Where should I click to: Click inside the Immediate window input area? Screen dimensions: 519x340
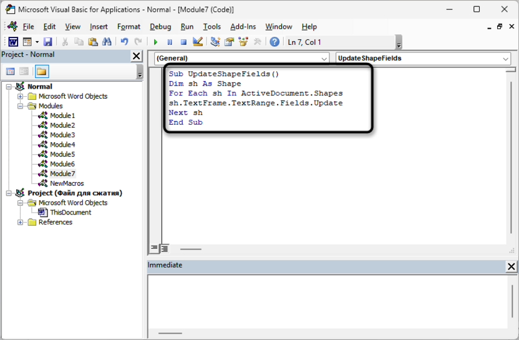click(327, 302)
